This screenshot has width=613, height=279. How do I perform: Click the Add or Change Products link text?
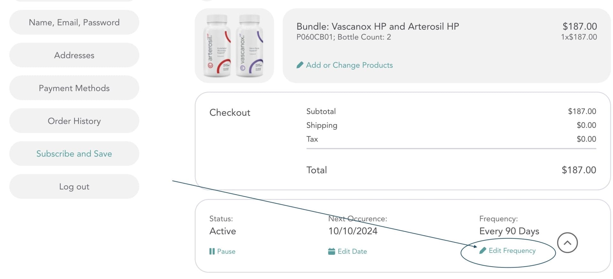349,65
